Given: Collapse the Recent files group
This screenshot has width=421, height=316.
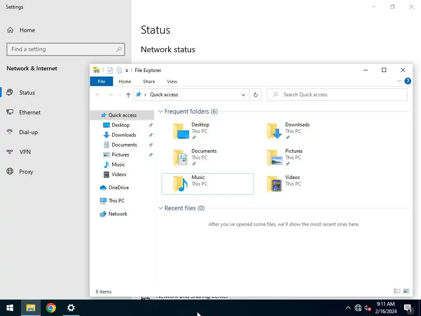Looking at the screenshot, I should coord(160,208).
